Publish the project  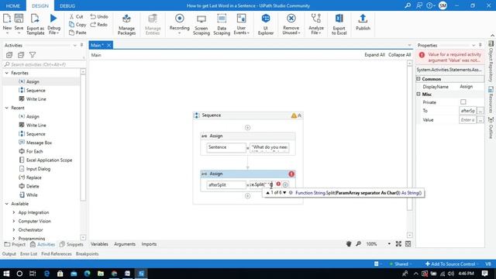(363, 22)
